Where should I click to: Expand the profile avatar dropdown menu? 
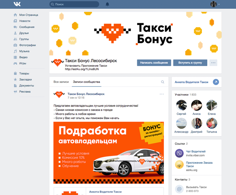click(215, 4)
